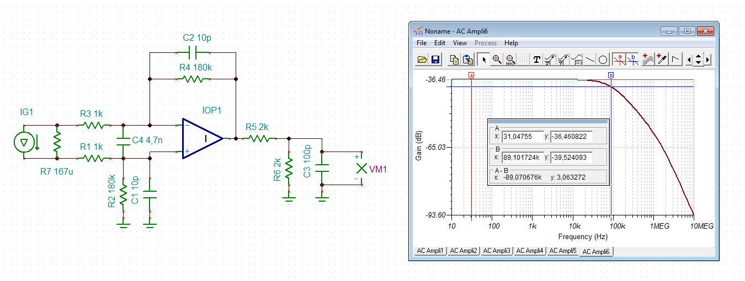Screen dimensions: 745x281
Task: Toggle cursor a in toolbar
Action: point(620,60)
